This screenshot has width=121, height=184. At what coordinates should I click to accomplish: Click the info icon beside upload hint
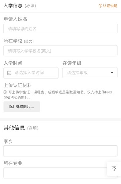5,92
